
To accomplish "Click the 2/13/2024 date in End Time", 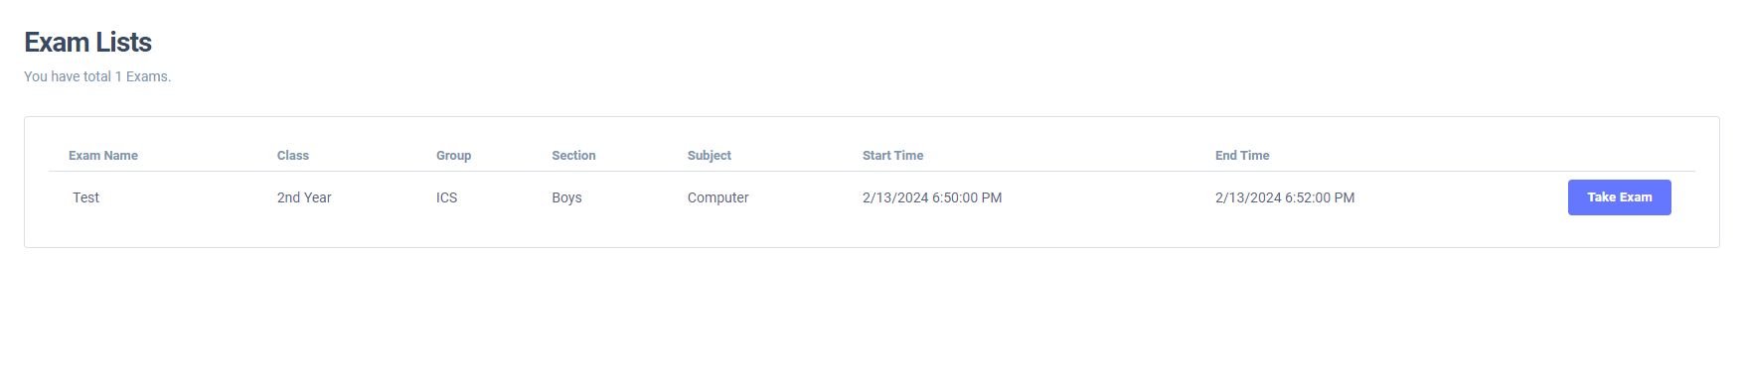I will 1248,197.
